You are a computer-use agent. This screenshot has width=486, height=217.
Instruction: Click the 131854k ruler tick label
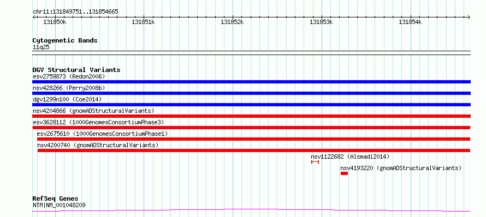(410, 22)
